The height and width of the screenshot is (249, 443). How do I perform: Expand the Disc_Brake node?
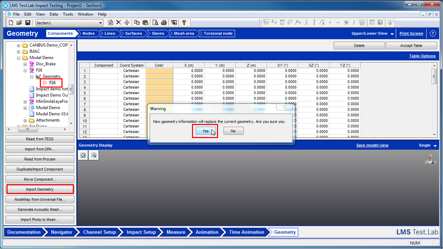pyautogui.click(x=25, y=64)
